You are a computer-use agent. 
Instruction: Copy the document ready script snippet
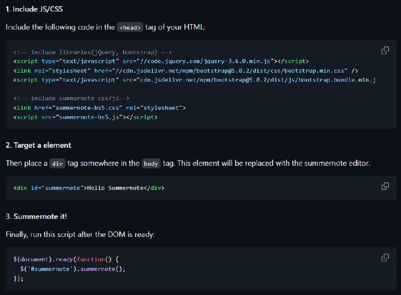[x=385, y=257]
